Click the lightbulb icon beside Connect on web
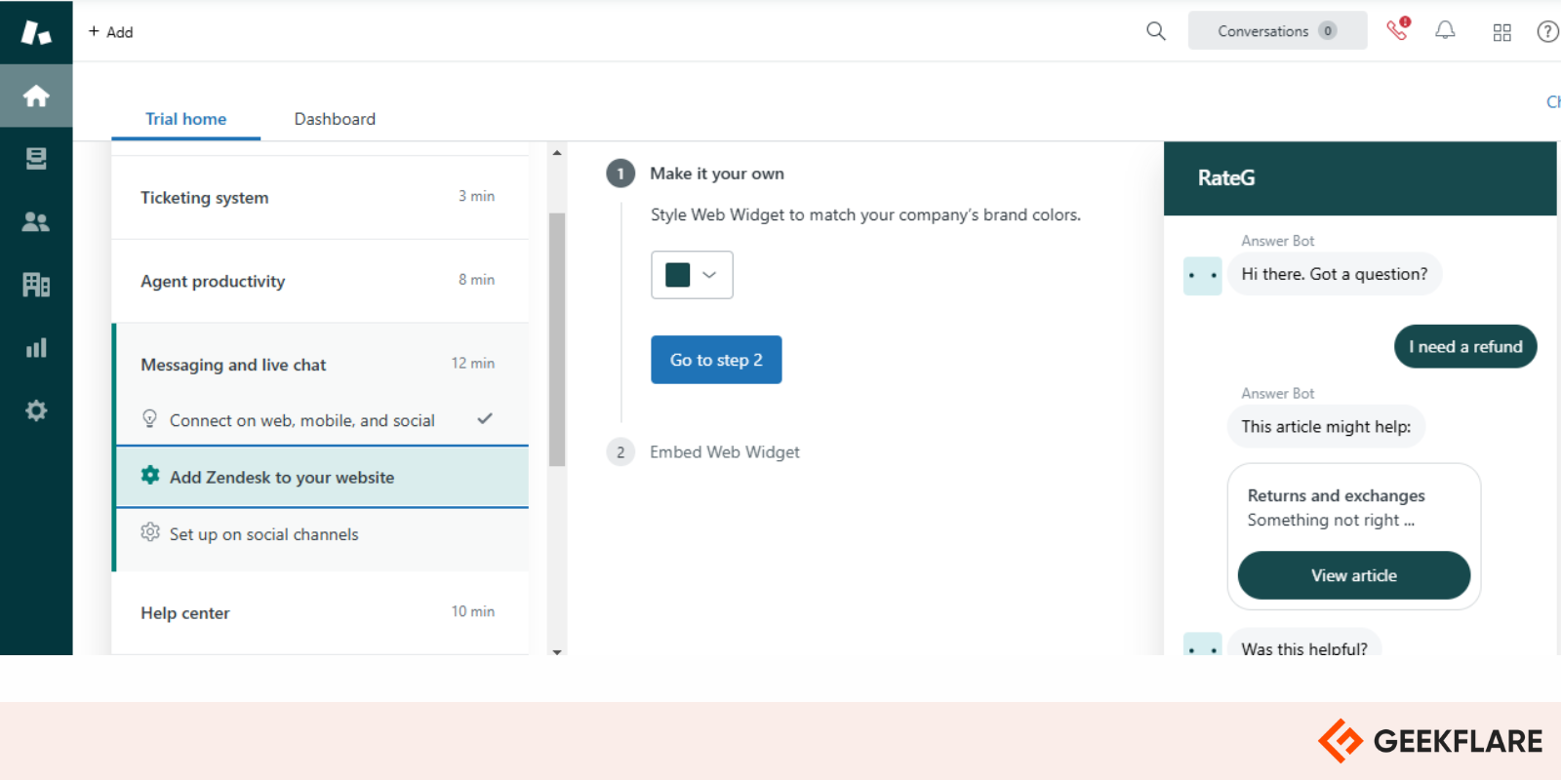The height and width of the screenshot is (780, 1561). 149,418
